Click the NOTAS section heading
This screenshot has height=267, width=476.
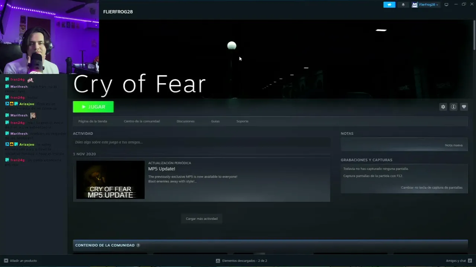tap(347, 133)
